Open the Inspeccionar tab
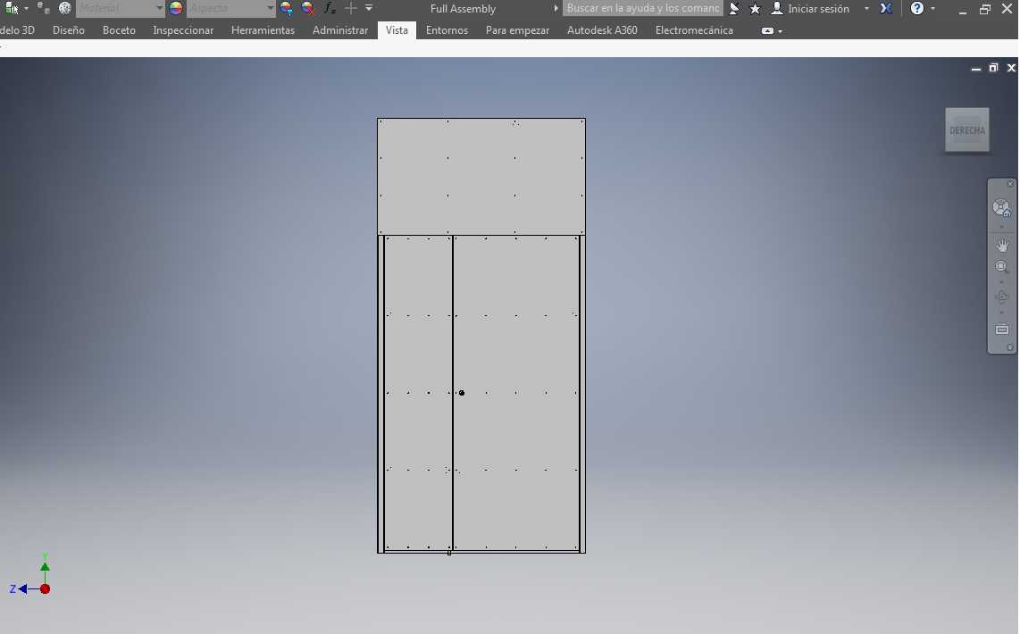Screen dimensions: 1020x634 183,29
